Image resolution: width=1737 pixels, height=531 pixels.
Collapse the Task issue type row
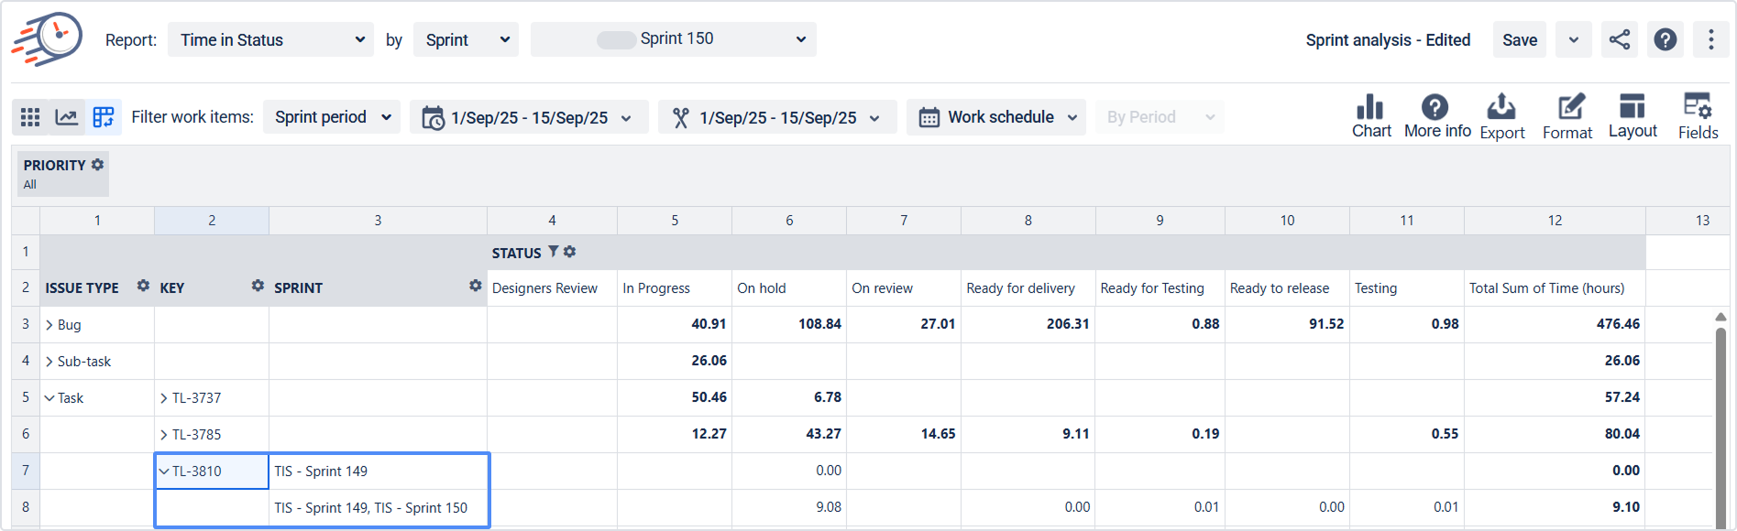click(x=49, y=398)
